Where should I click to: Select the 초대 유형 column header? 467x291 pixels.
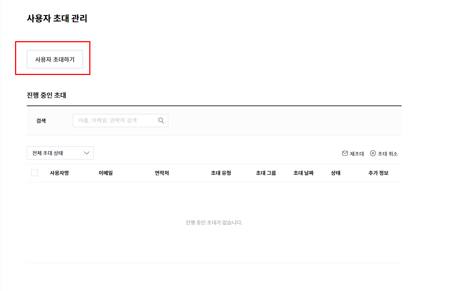221,173
